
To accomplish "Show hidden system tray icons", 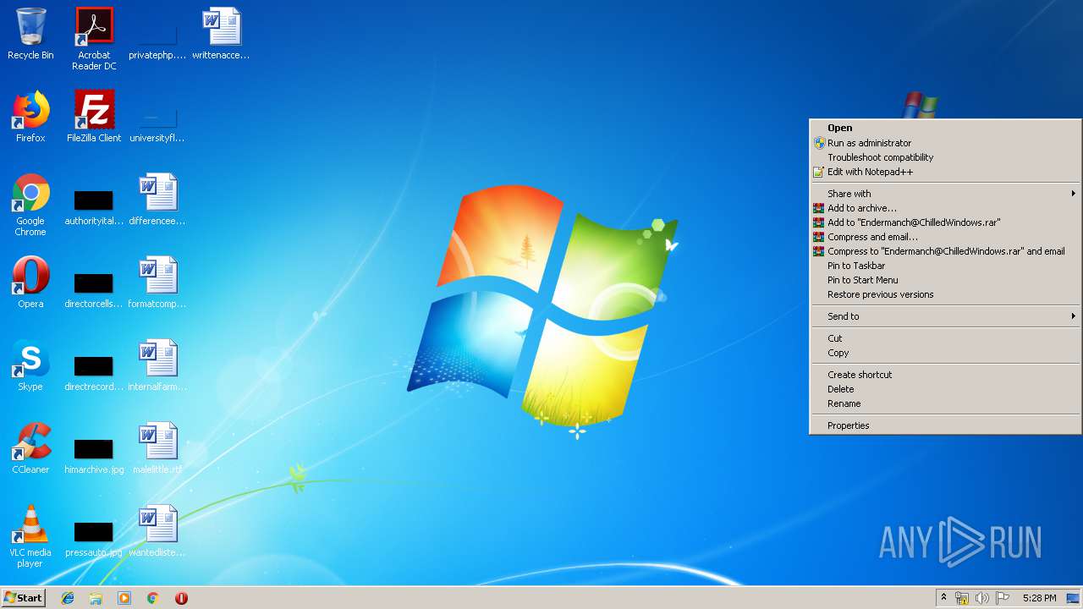I will pos(943,598).
